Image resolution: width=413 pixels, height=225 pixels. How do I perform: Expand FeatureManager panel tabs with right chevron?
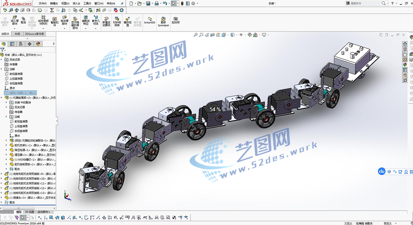(x=54, y=44)
